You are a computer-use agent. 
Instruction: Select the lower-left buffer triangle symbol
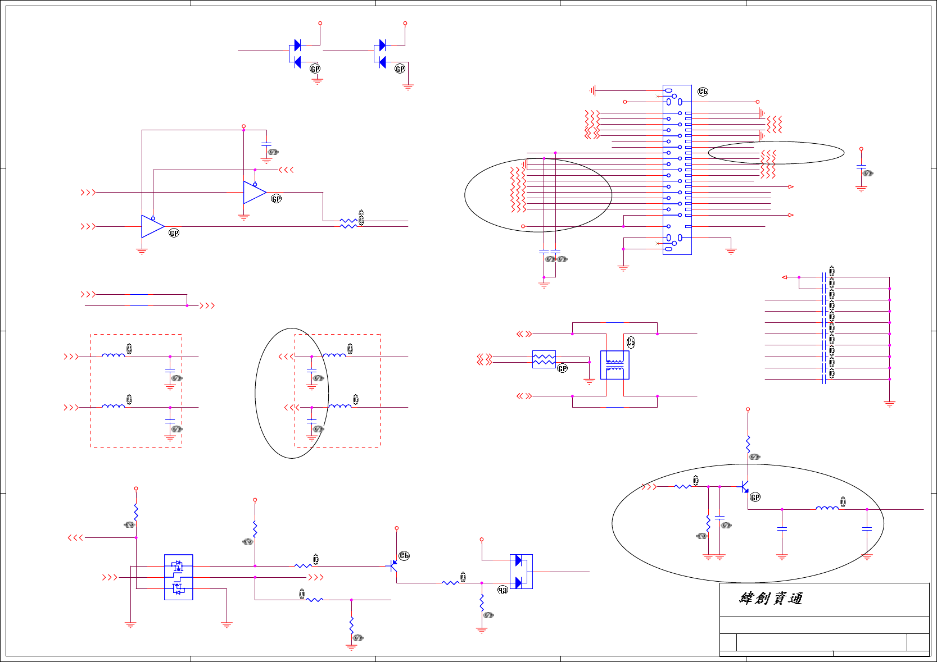[152, 226]
